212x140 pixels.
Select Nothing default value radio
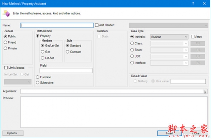pos(135,81)
